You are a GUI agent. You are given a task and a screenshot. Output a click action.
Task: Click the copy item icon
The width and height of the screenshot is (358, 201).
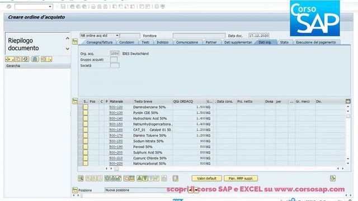tap(126, 178)
